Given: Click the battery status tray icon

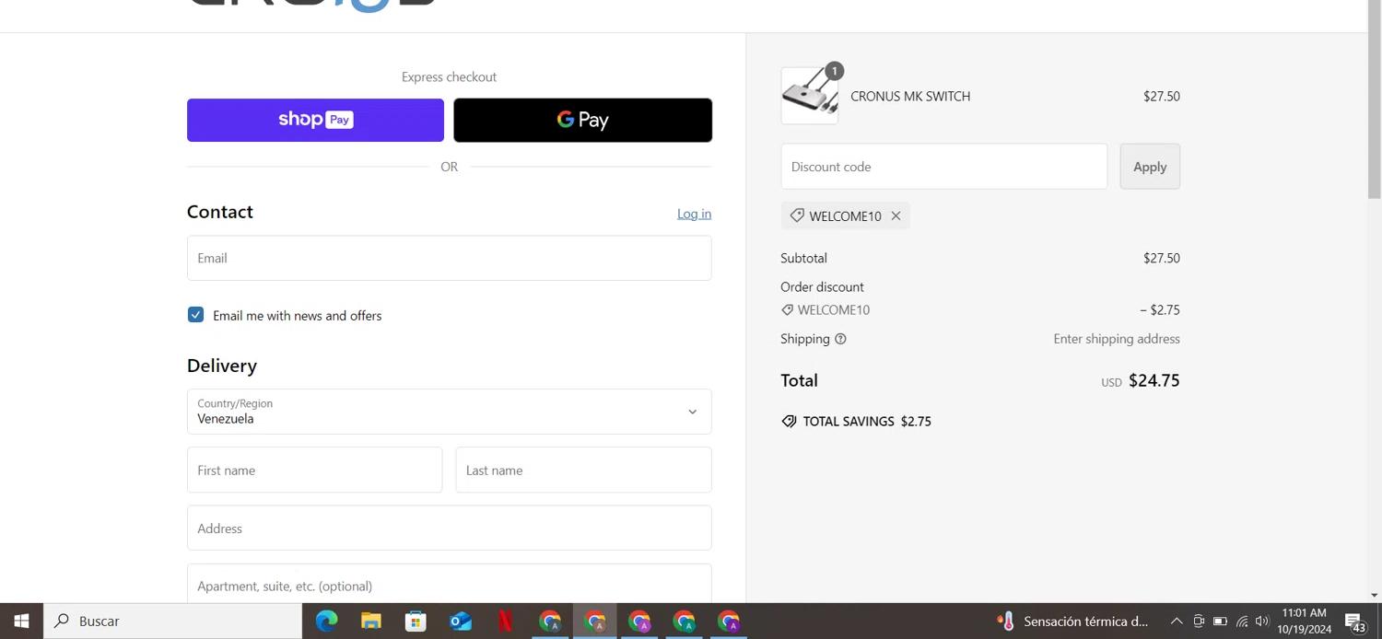Looking at the screenshot, I should click(x=1220, y=621).
